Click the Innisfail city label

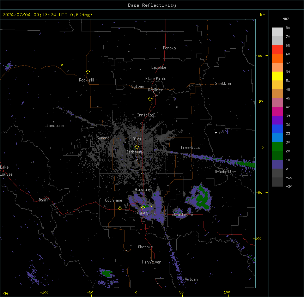146,115
